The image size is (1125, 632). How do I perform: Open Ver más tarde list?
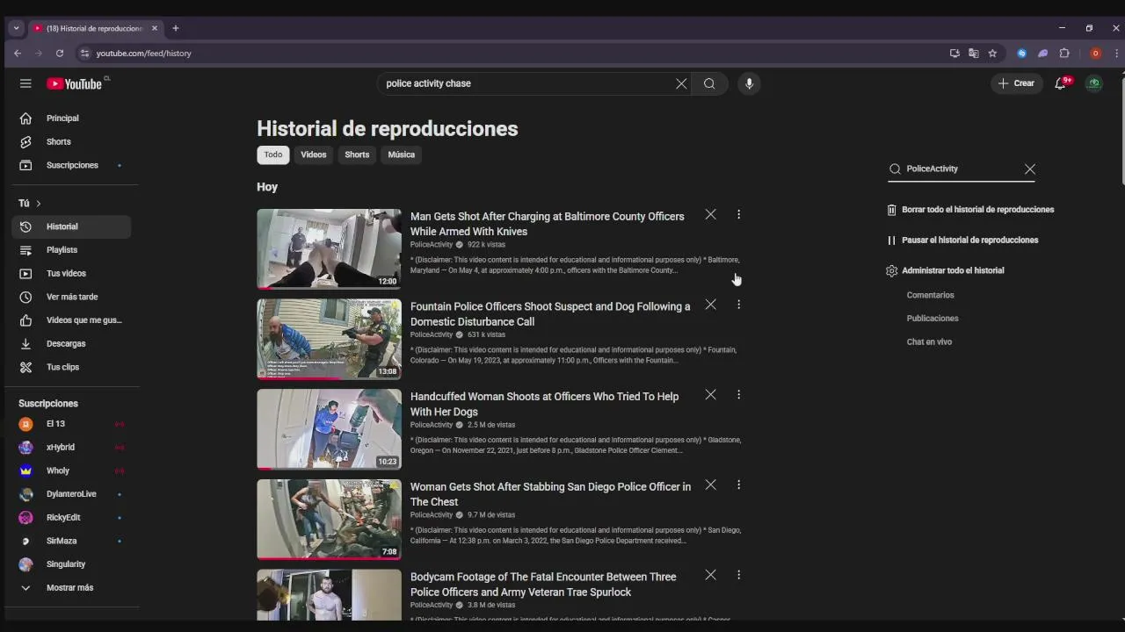(71, 297)
